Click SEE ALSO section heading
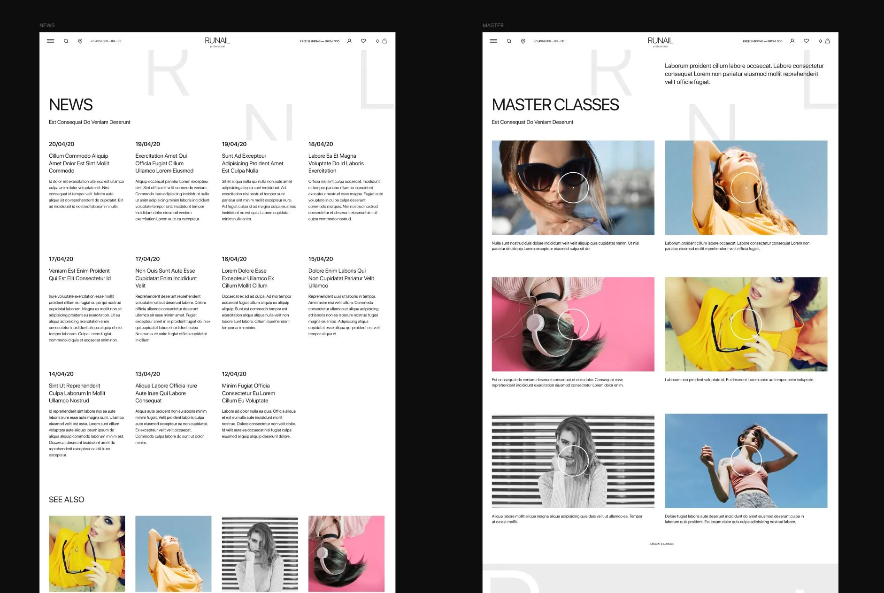This screenshot has height=593, width=884. [67, 500]
